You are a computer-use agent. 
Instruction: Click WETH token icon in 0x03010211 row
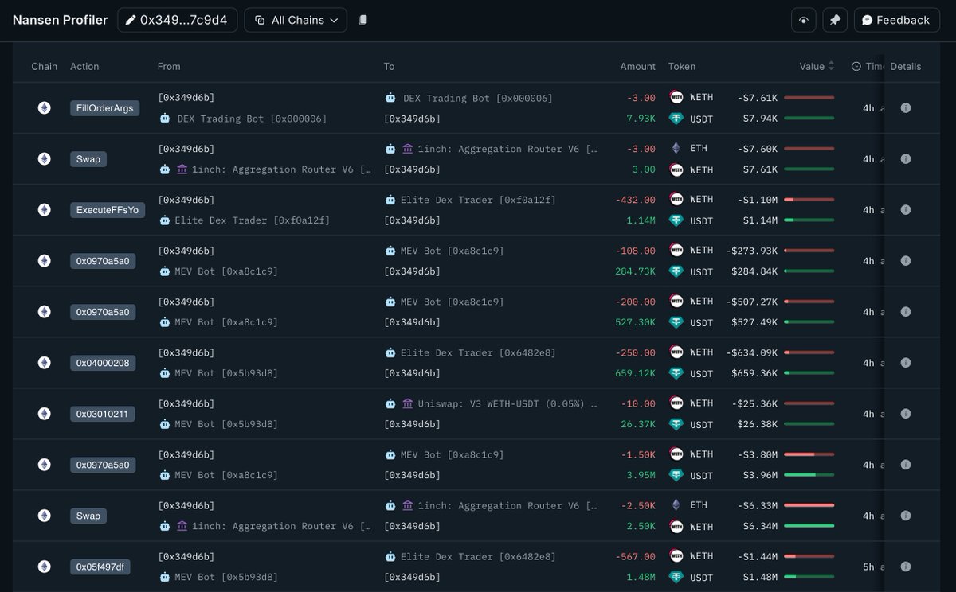(676, 403)
